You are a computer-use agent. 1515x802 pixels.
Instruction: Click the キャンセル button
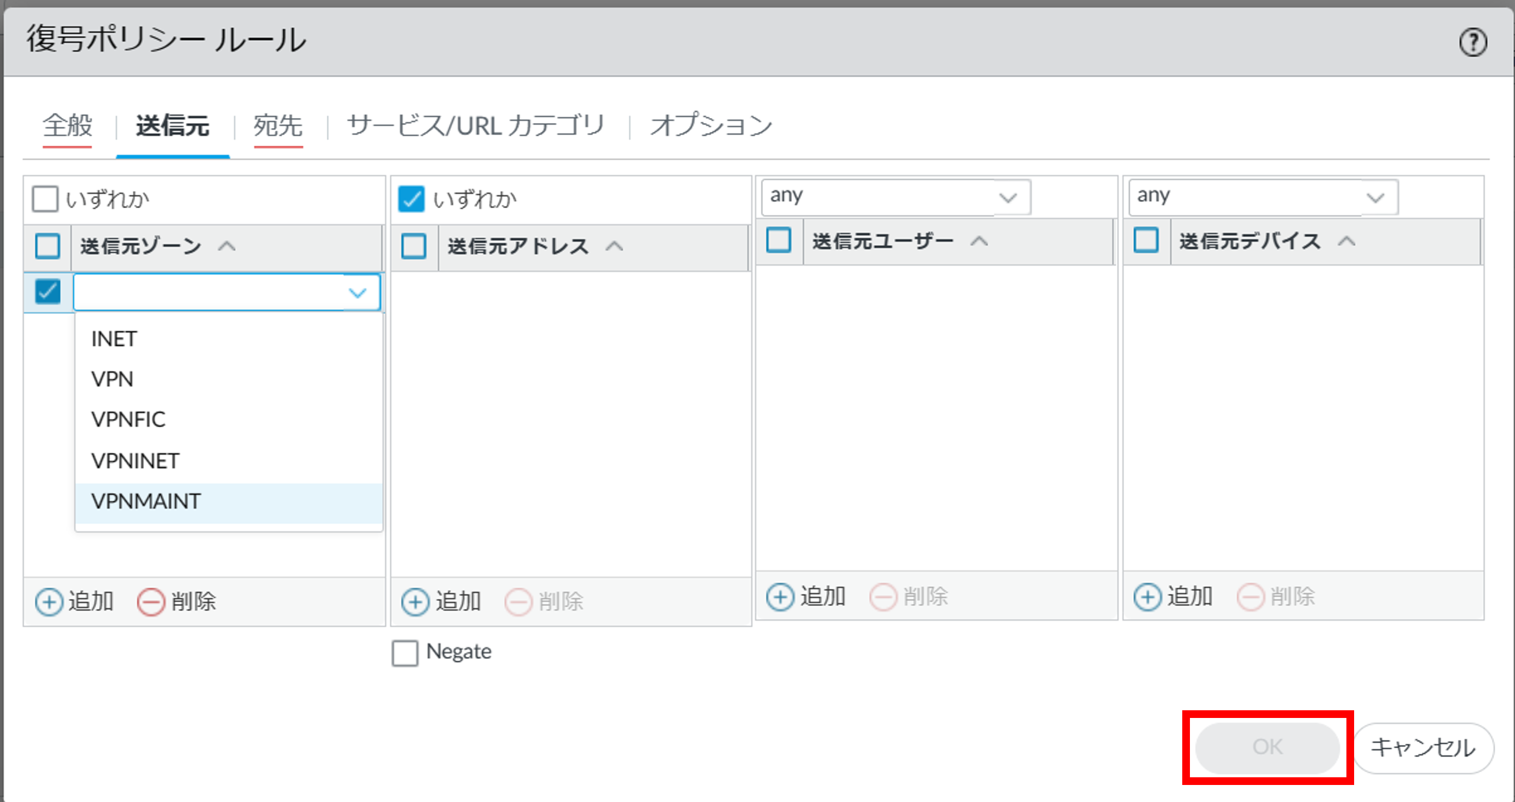point(1423,747)
